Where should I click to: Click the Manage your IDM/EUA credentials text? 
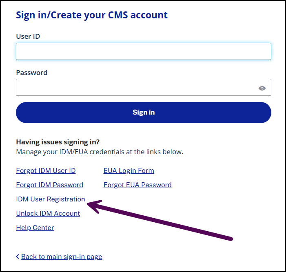(x=100, y=152)
